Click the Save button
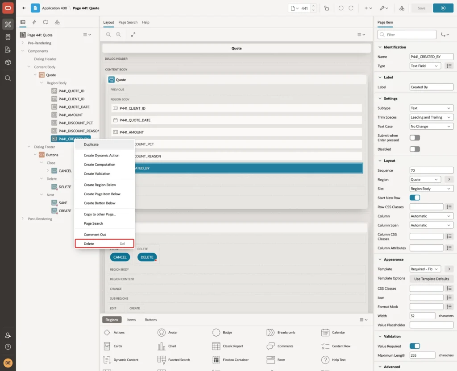Viewport: 457px width, 371px height. 421,8
